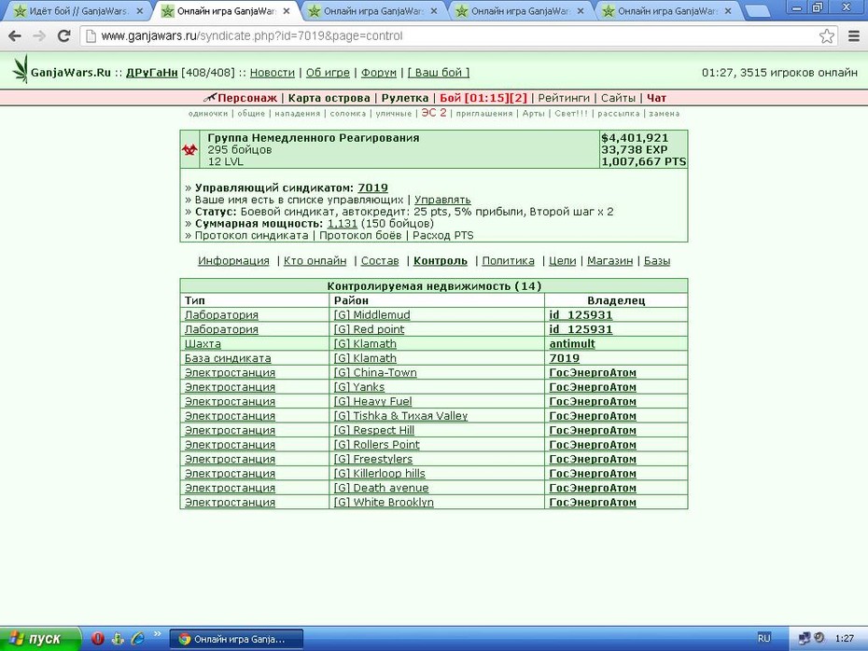
Task: Open Сайты in the main menu
Action: pos(618,98)
